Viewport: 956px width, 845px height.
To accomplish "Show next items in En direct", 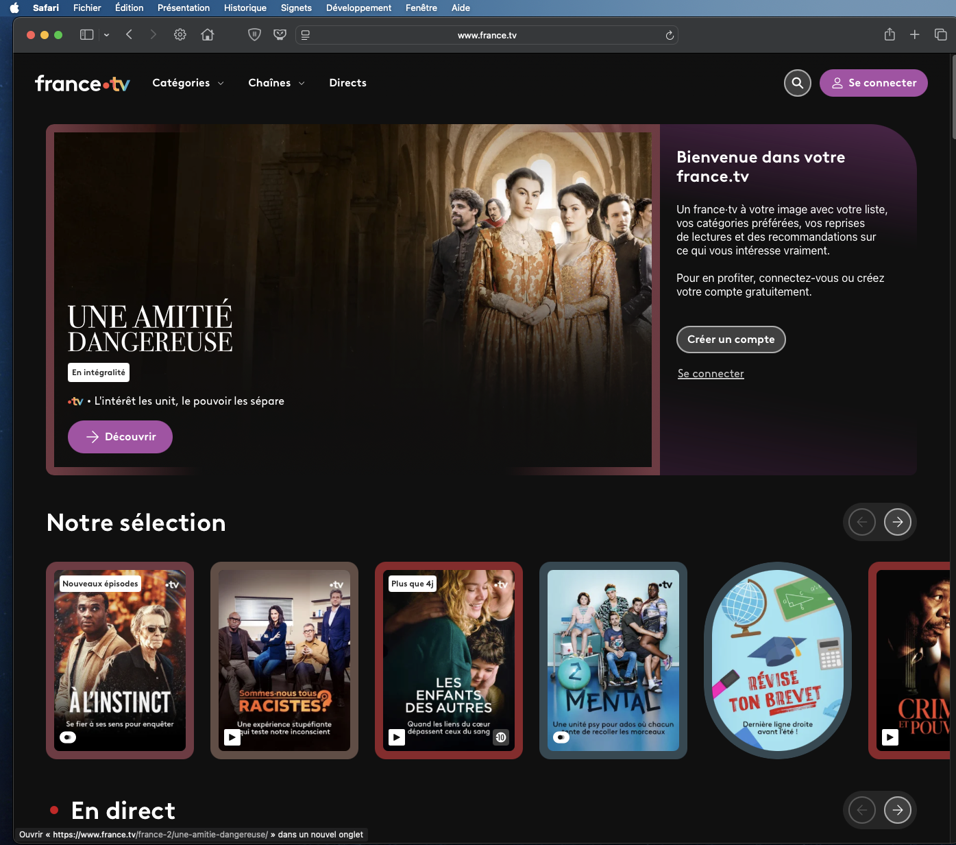I will point(898,810).
